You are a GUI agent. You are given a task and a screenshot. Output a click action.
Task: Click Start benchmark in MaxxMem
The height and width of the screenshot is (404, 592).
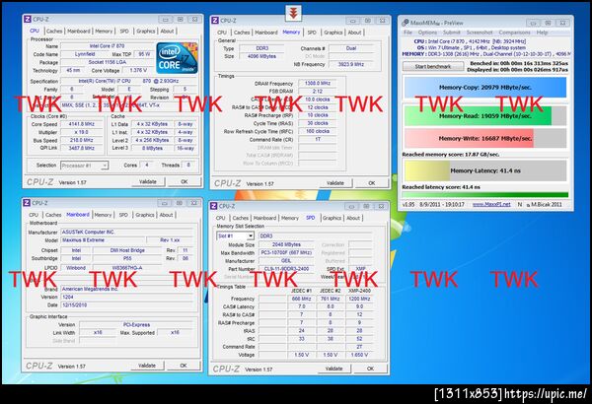coord(433,66)
